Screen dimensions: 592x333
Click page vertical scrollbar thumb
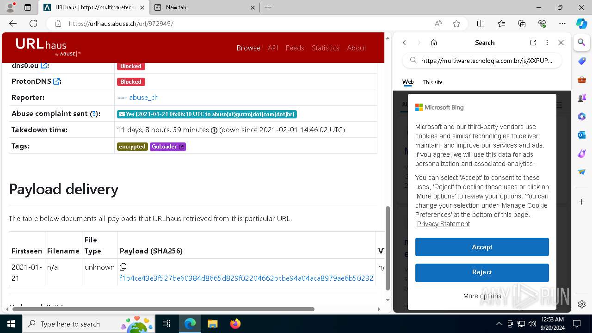coord(388,247)
